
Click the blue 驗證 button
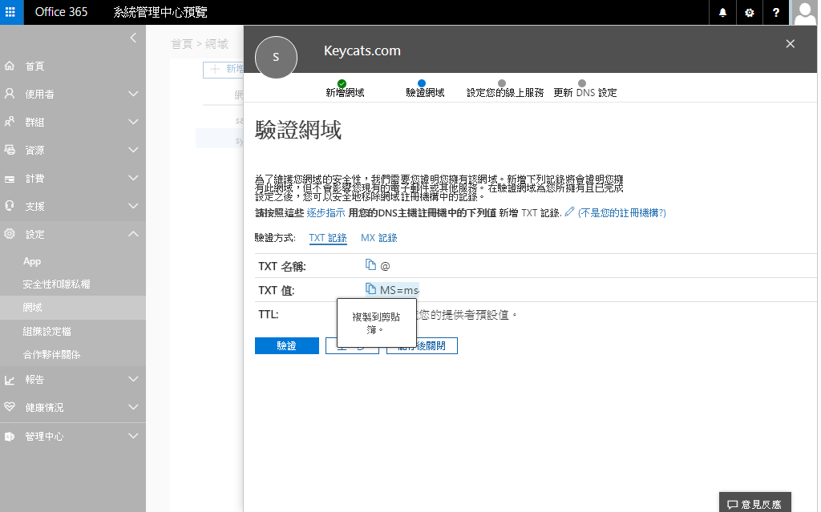(287, 345)
